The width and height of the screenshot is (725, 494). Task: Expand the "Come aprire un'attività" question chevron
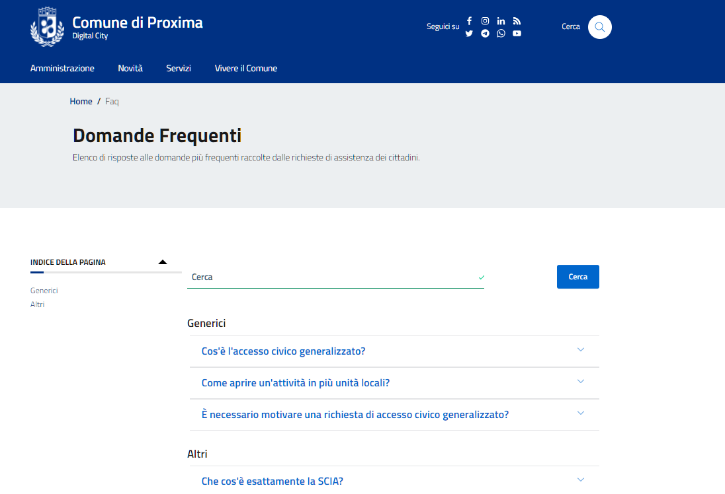[581, 382]
